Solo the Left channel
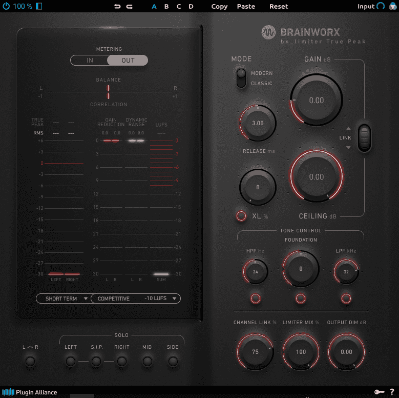 (71, 361)
